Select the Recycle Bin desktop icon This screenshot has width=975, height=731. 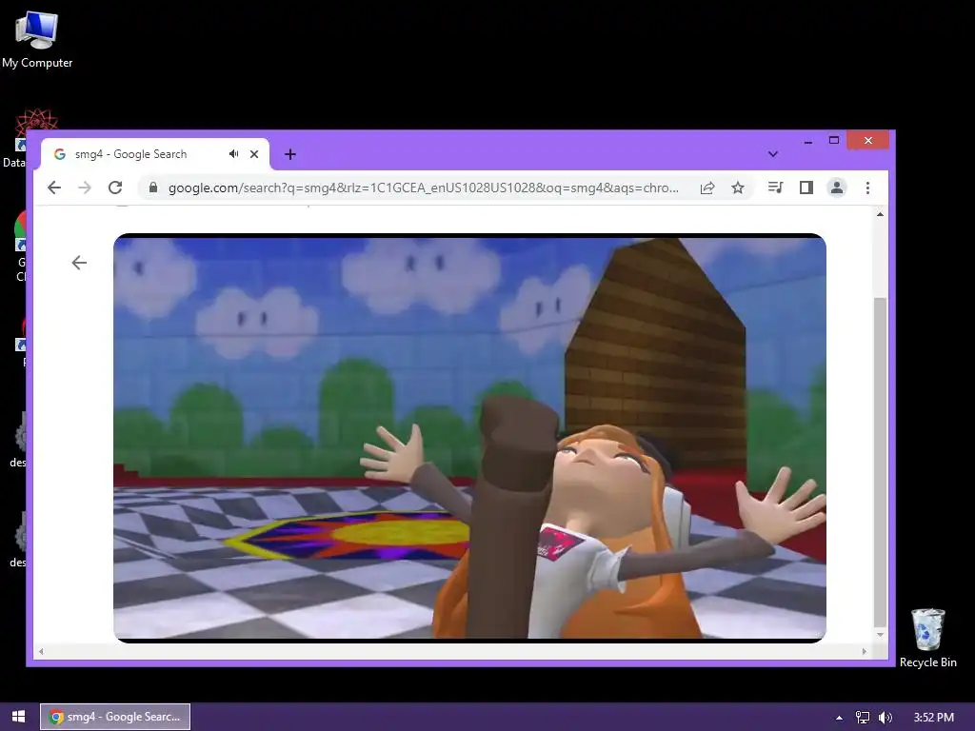click(927, 638)
